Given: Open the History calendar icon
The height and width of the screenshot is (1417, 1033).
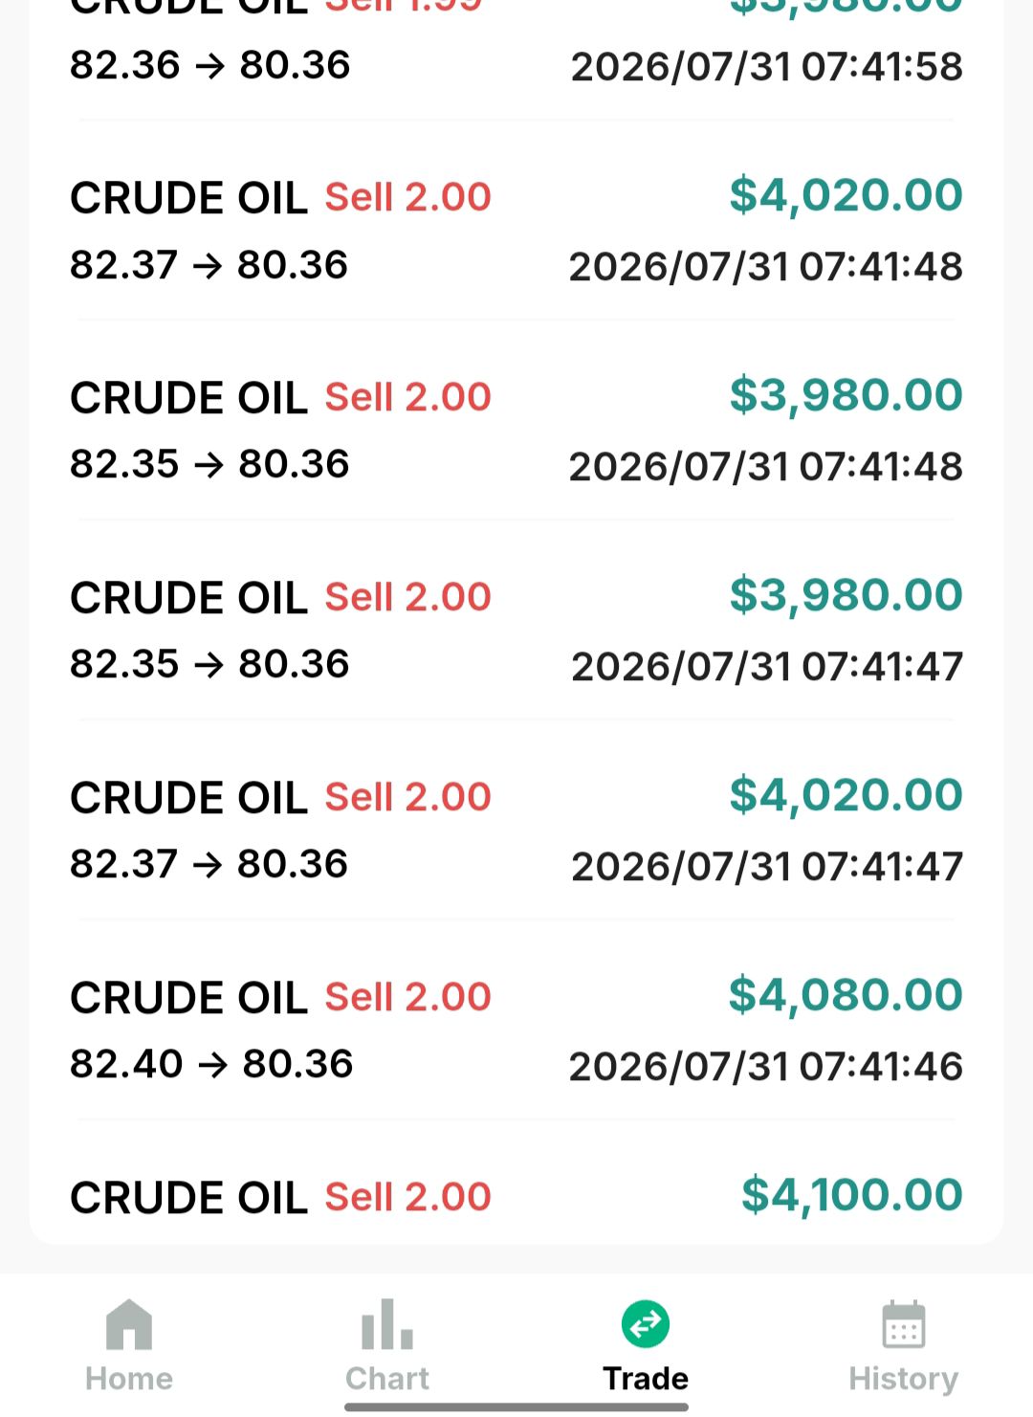Looking at the screenshot, I should click(x=903, y=1324).
